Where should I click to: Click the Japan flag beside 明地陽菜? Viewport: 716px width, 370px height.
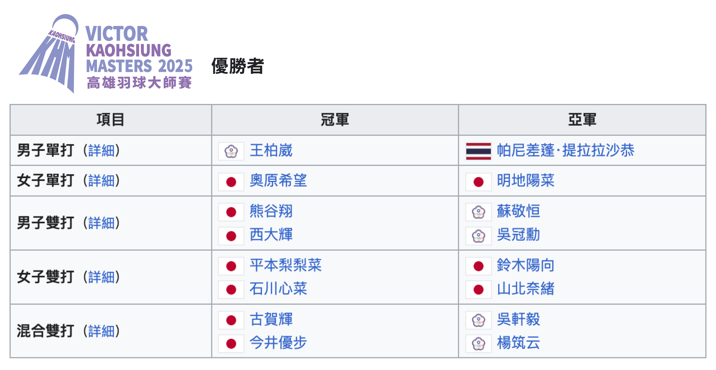(x=479, y=182)
